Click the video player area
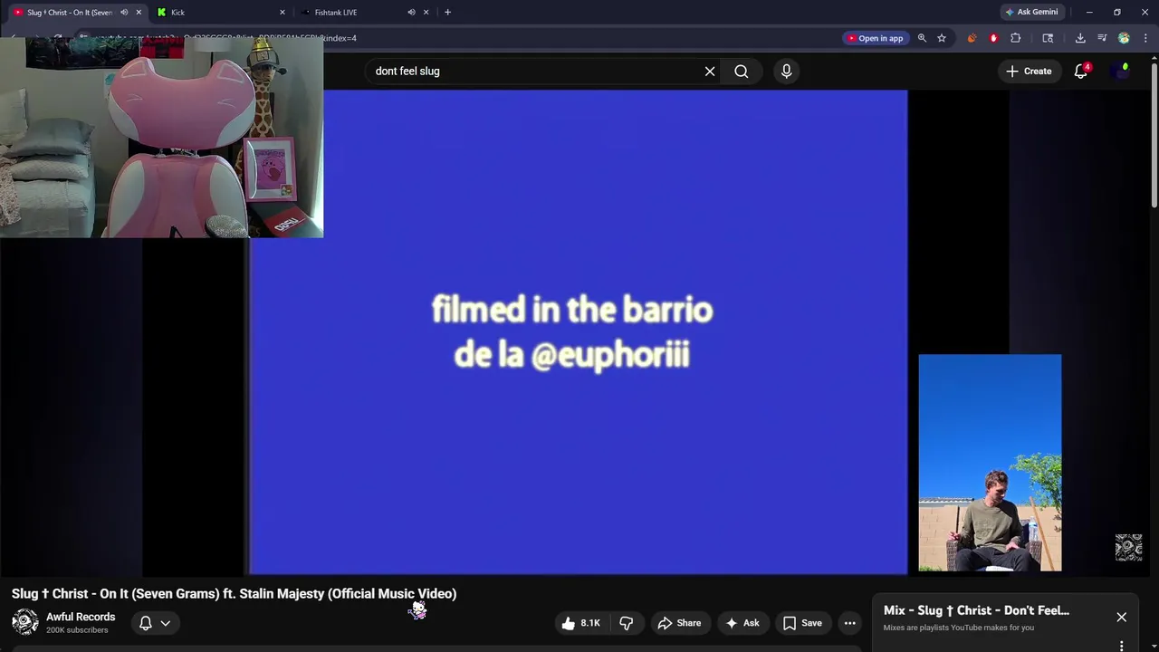The image size is (1159, 652). pos(578,332)
